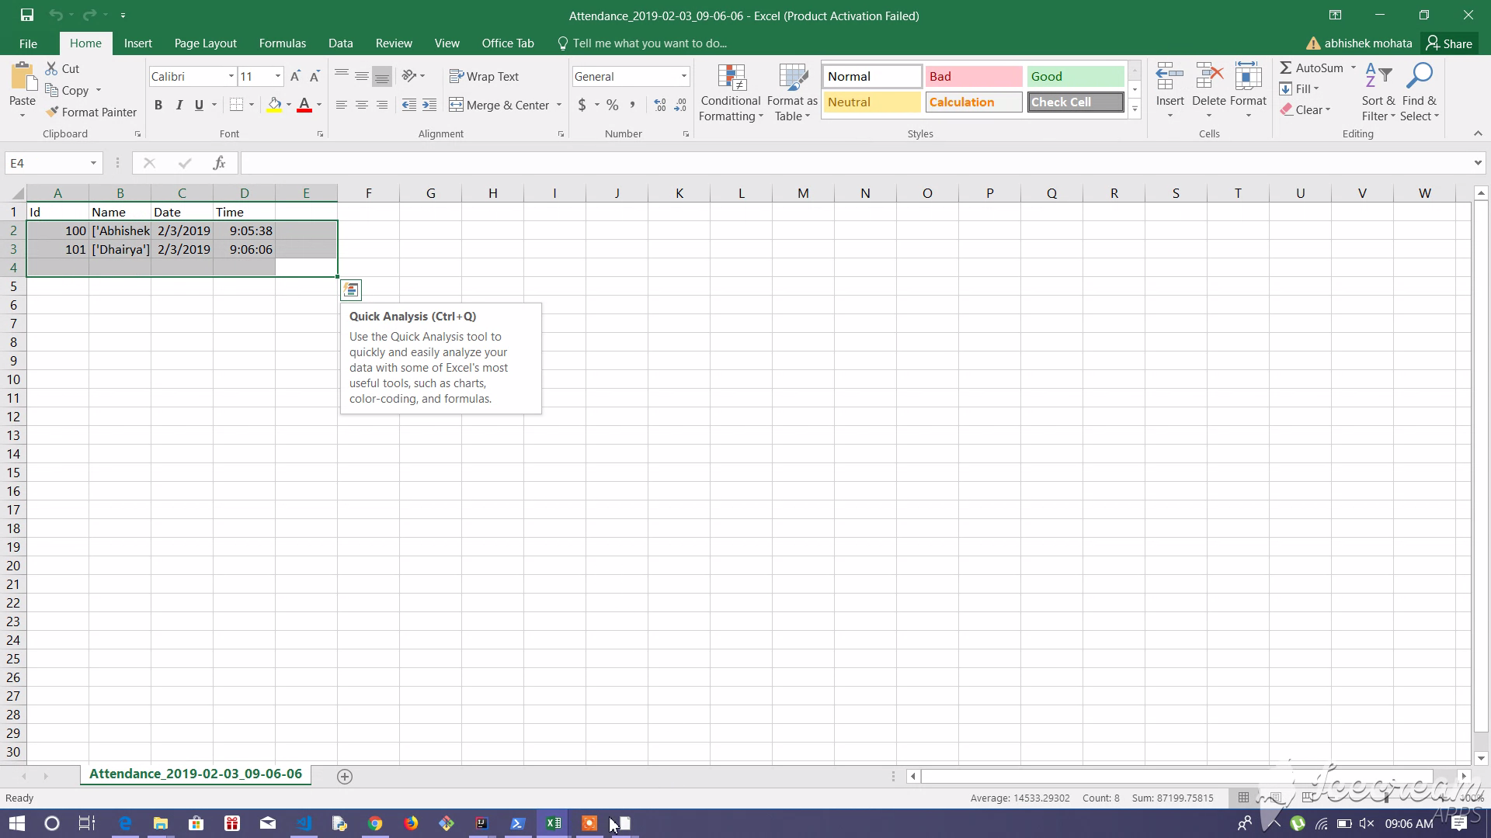The height and width of the screenshot is (838, 1491).
Task: Click the Percent Style icon
Action: pyautogui.click(x=613, y=105)
